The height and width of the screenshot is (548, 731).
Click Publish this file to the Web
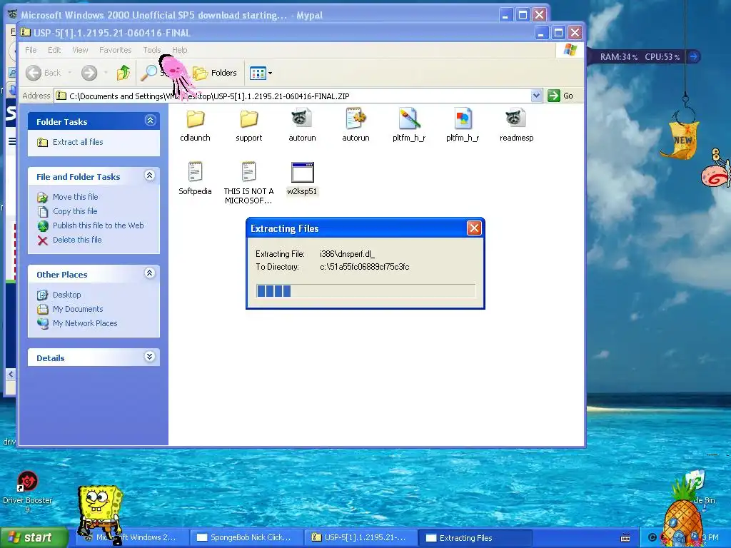pos(98,225)
